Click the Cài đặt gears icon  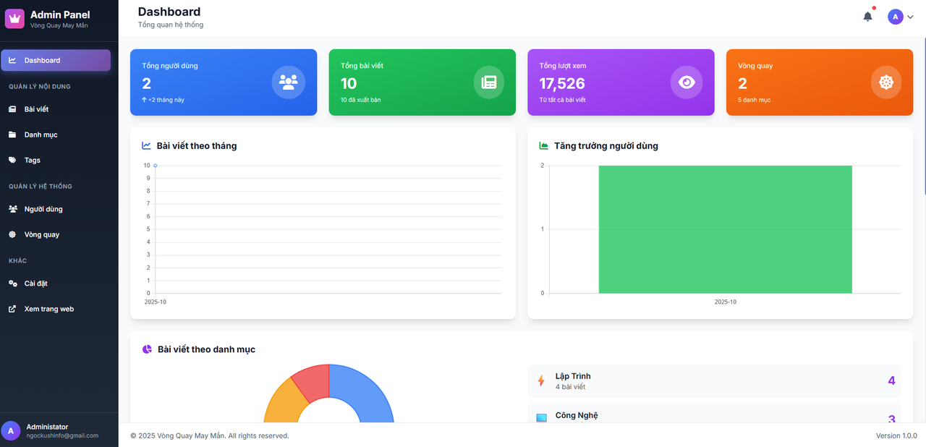12,284
